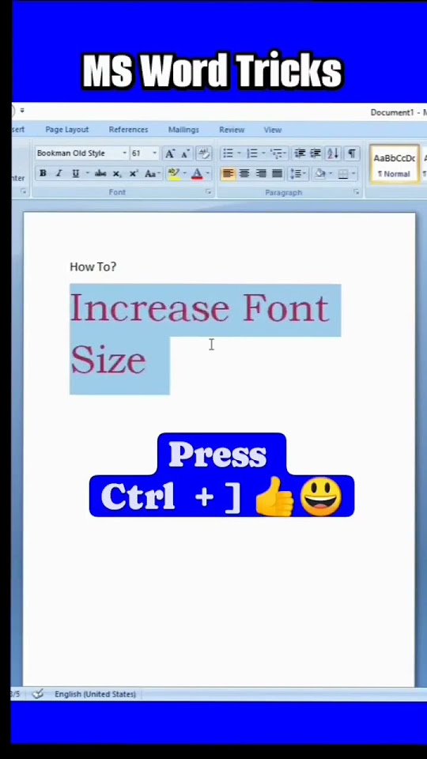Screen dimensions: 427x759
Task: Apply shading with paint bucket icon
Action: pyautogui.click(x=319, y=173)
